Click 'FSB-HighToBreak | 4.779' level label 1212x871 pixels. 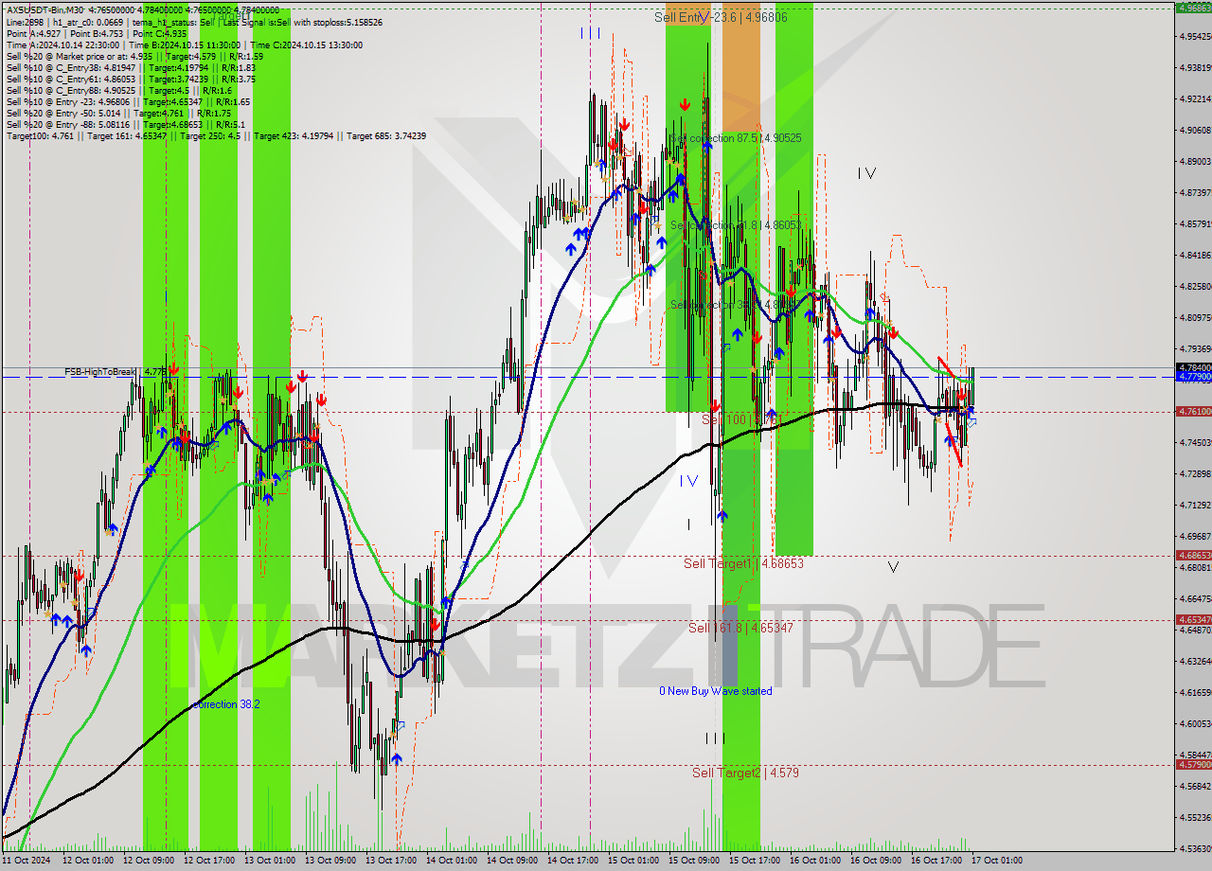(116, 372)
